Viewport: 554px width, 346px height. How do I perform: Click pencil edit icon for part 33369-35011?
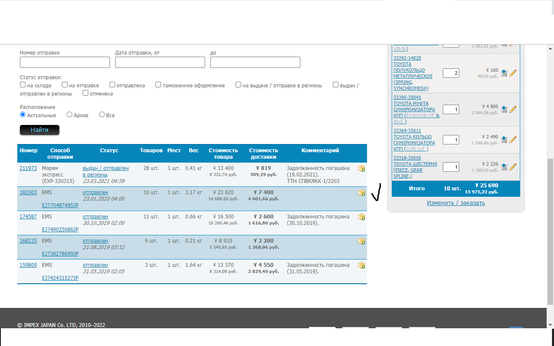513,140
